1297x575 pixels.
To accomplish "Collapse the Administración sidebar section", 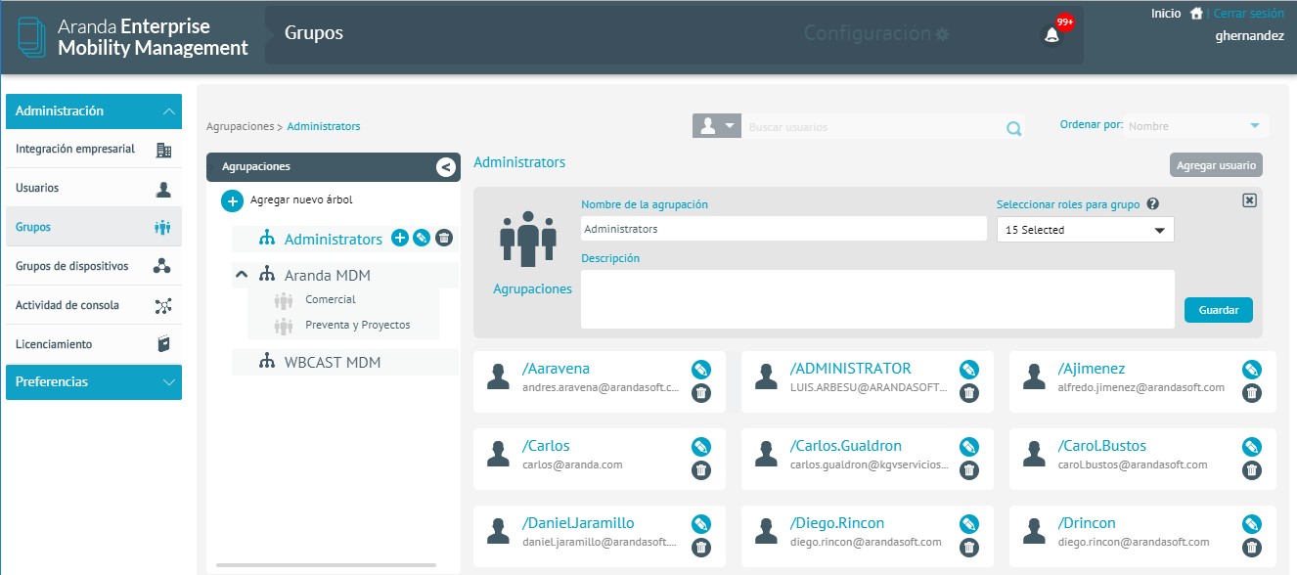I will [94, 111].
